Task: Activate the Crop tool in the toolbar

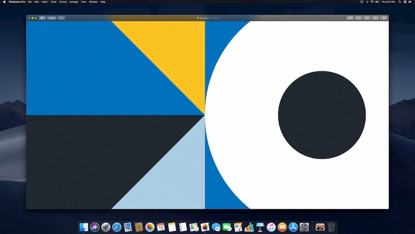Action: pos(358,18)
